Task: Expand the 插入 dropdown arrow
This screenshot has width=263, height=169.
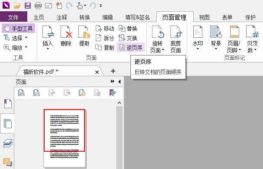Action: pos(48,49)
